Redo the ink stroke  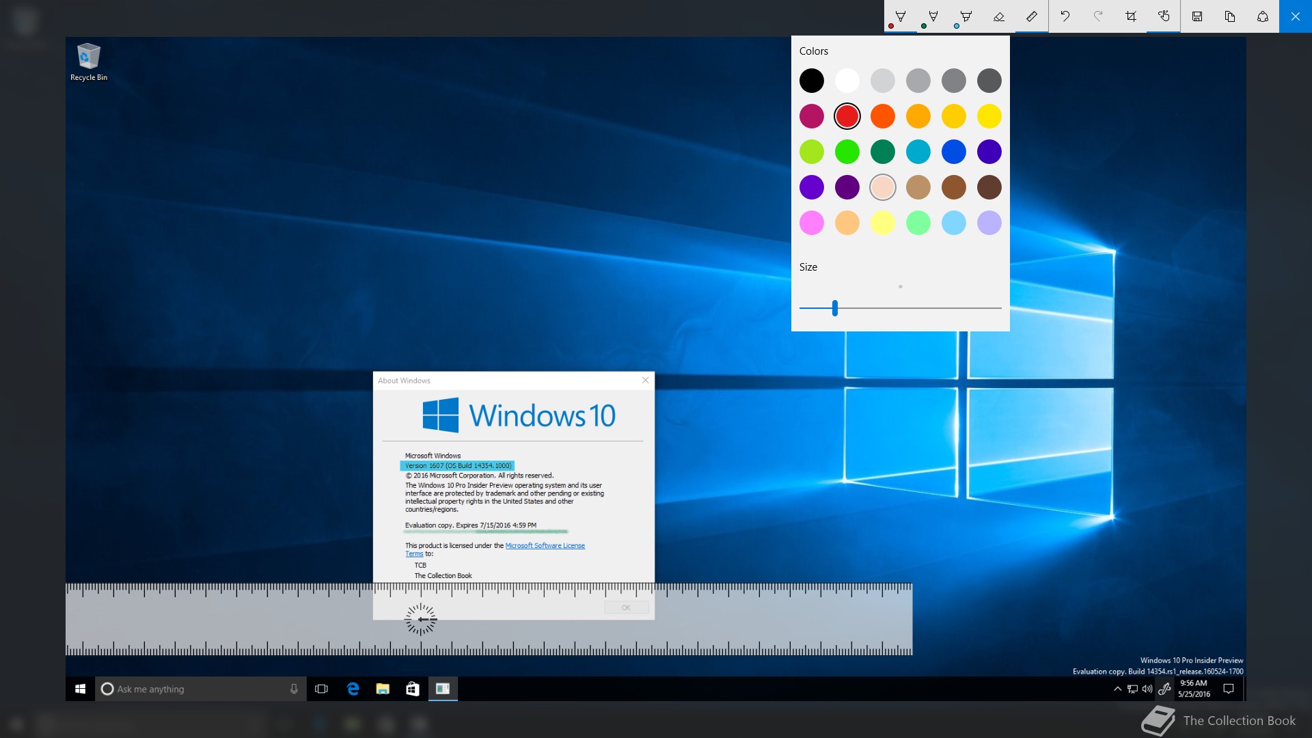click(x=1098, y=16)
